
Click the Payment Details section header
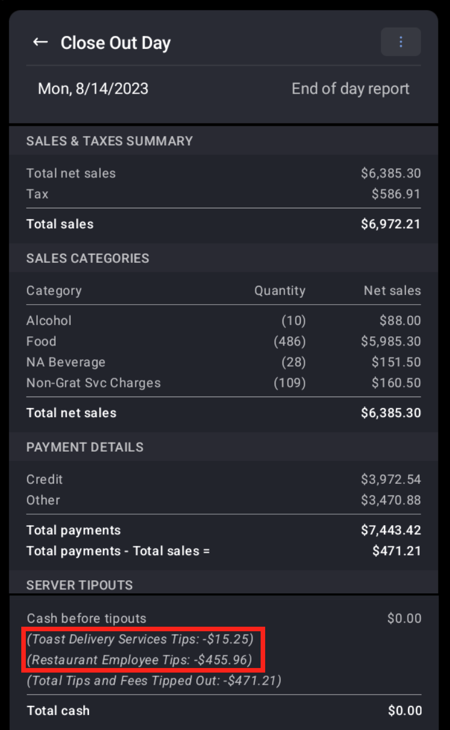click(84, 447)
